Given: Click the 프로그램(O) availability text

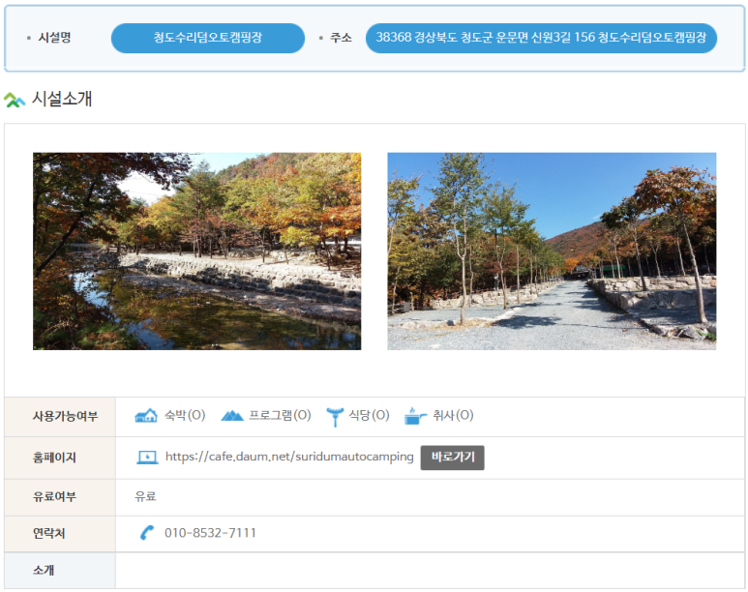Looking at the screenshot, I should 280,416.
